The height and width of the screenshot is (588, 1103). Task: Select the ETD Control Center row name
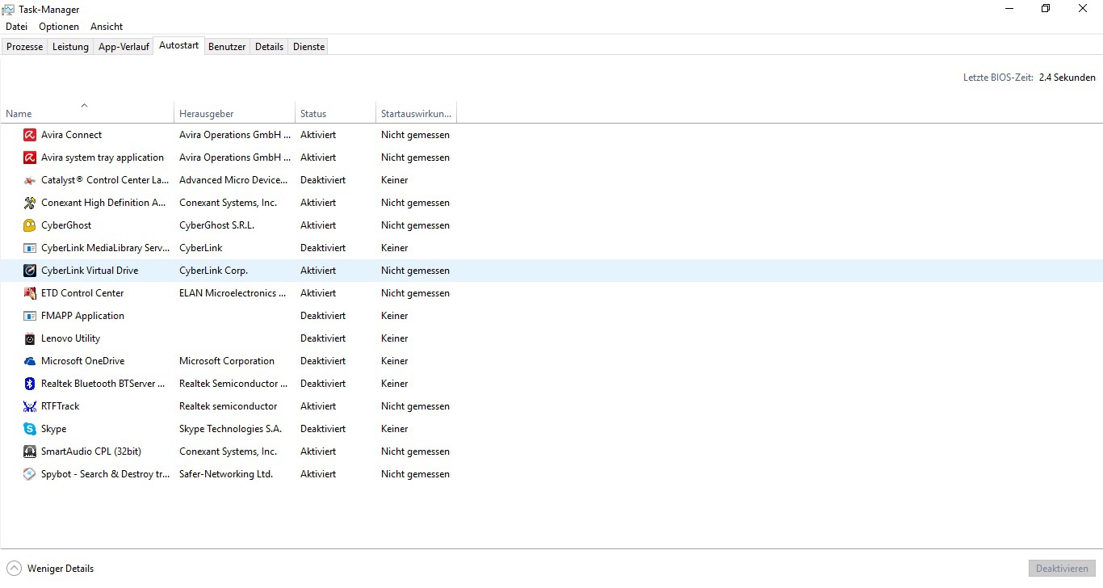point(82,293)
